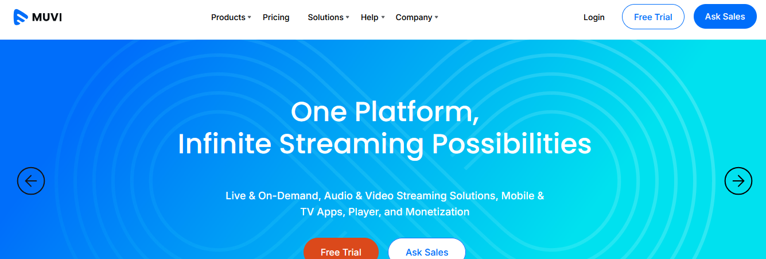The image size is (766, 259).
Task: Expand the caret beside Solutions
Action: point(348,18)
